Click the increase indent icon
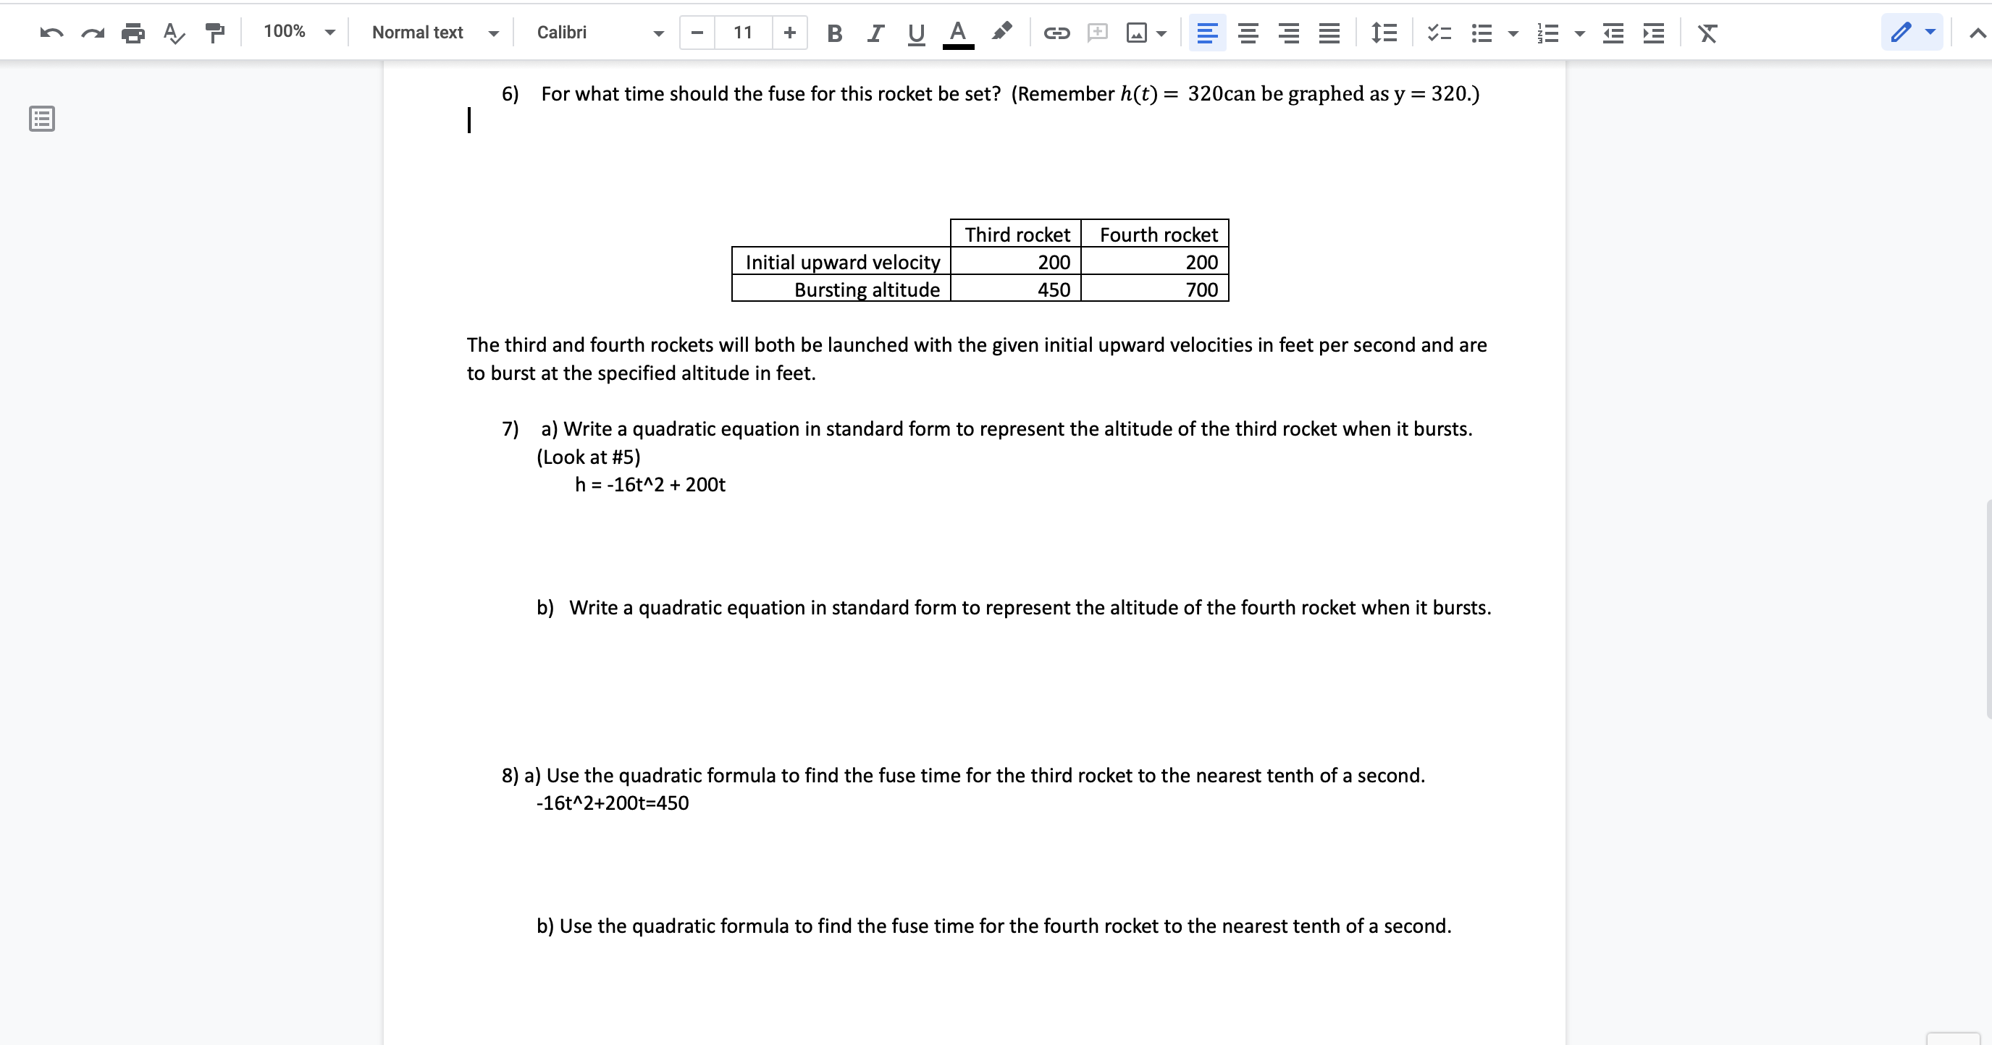1992x1045 pixels. [x=1652, y=32]
